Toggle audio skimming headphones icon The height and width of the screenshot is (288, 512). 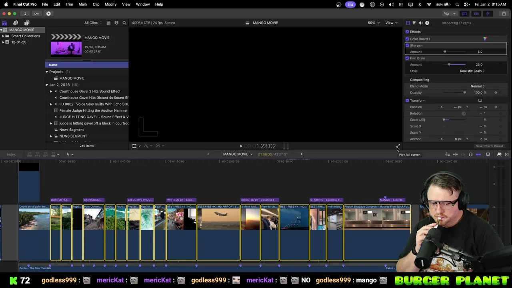470,154
